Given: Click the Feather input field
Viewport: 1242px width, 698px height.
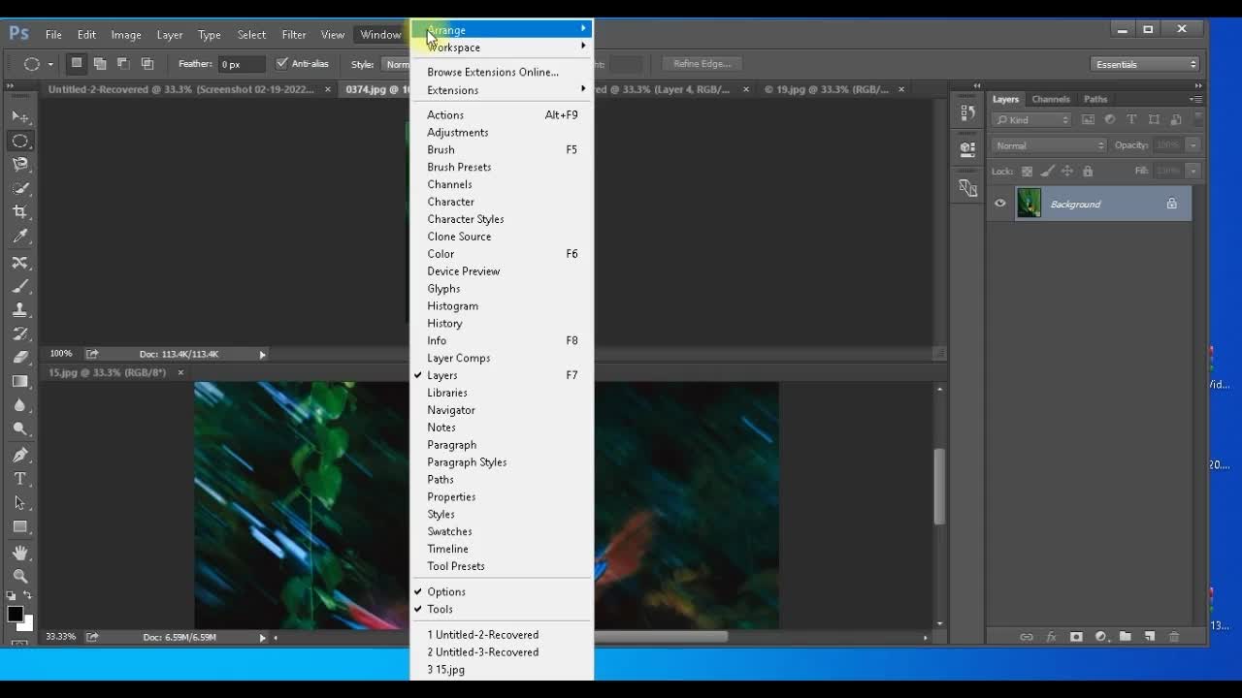Looking at the screenshot, I should coord(241,65).
